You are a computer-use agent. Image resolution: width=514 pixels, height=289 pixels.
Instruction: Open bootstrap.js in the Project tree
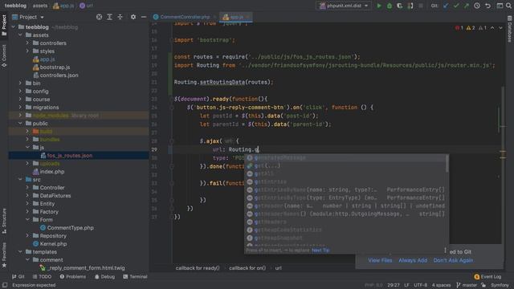click(x=55, y=67)
